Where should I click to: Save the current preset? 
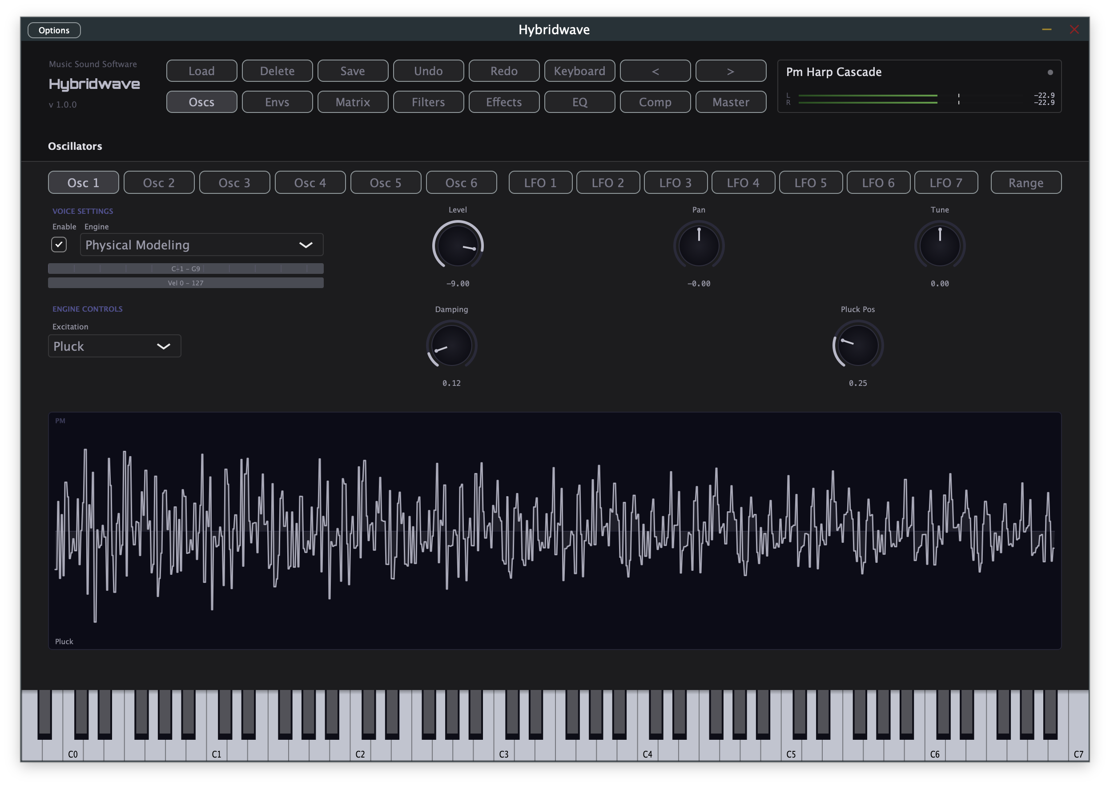352,71
